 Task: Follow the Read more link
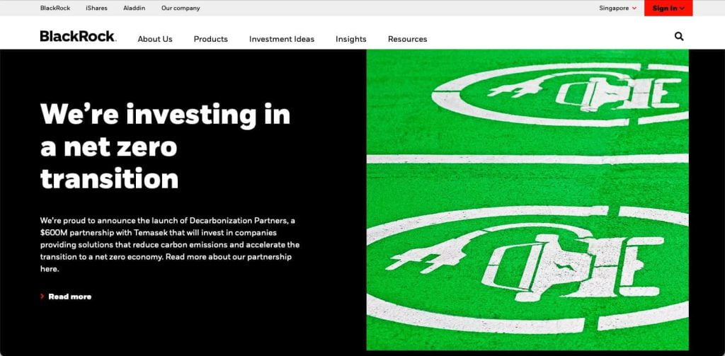point(70,297)
